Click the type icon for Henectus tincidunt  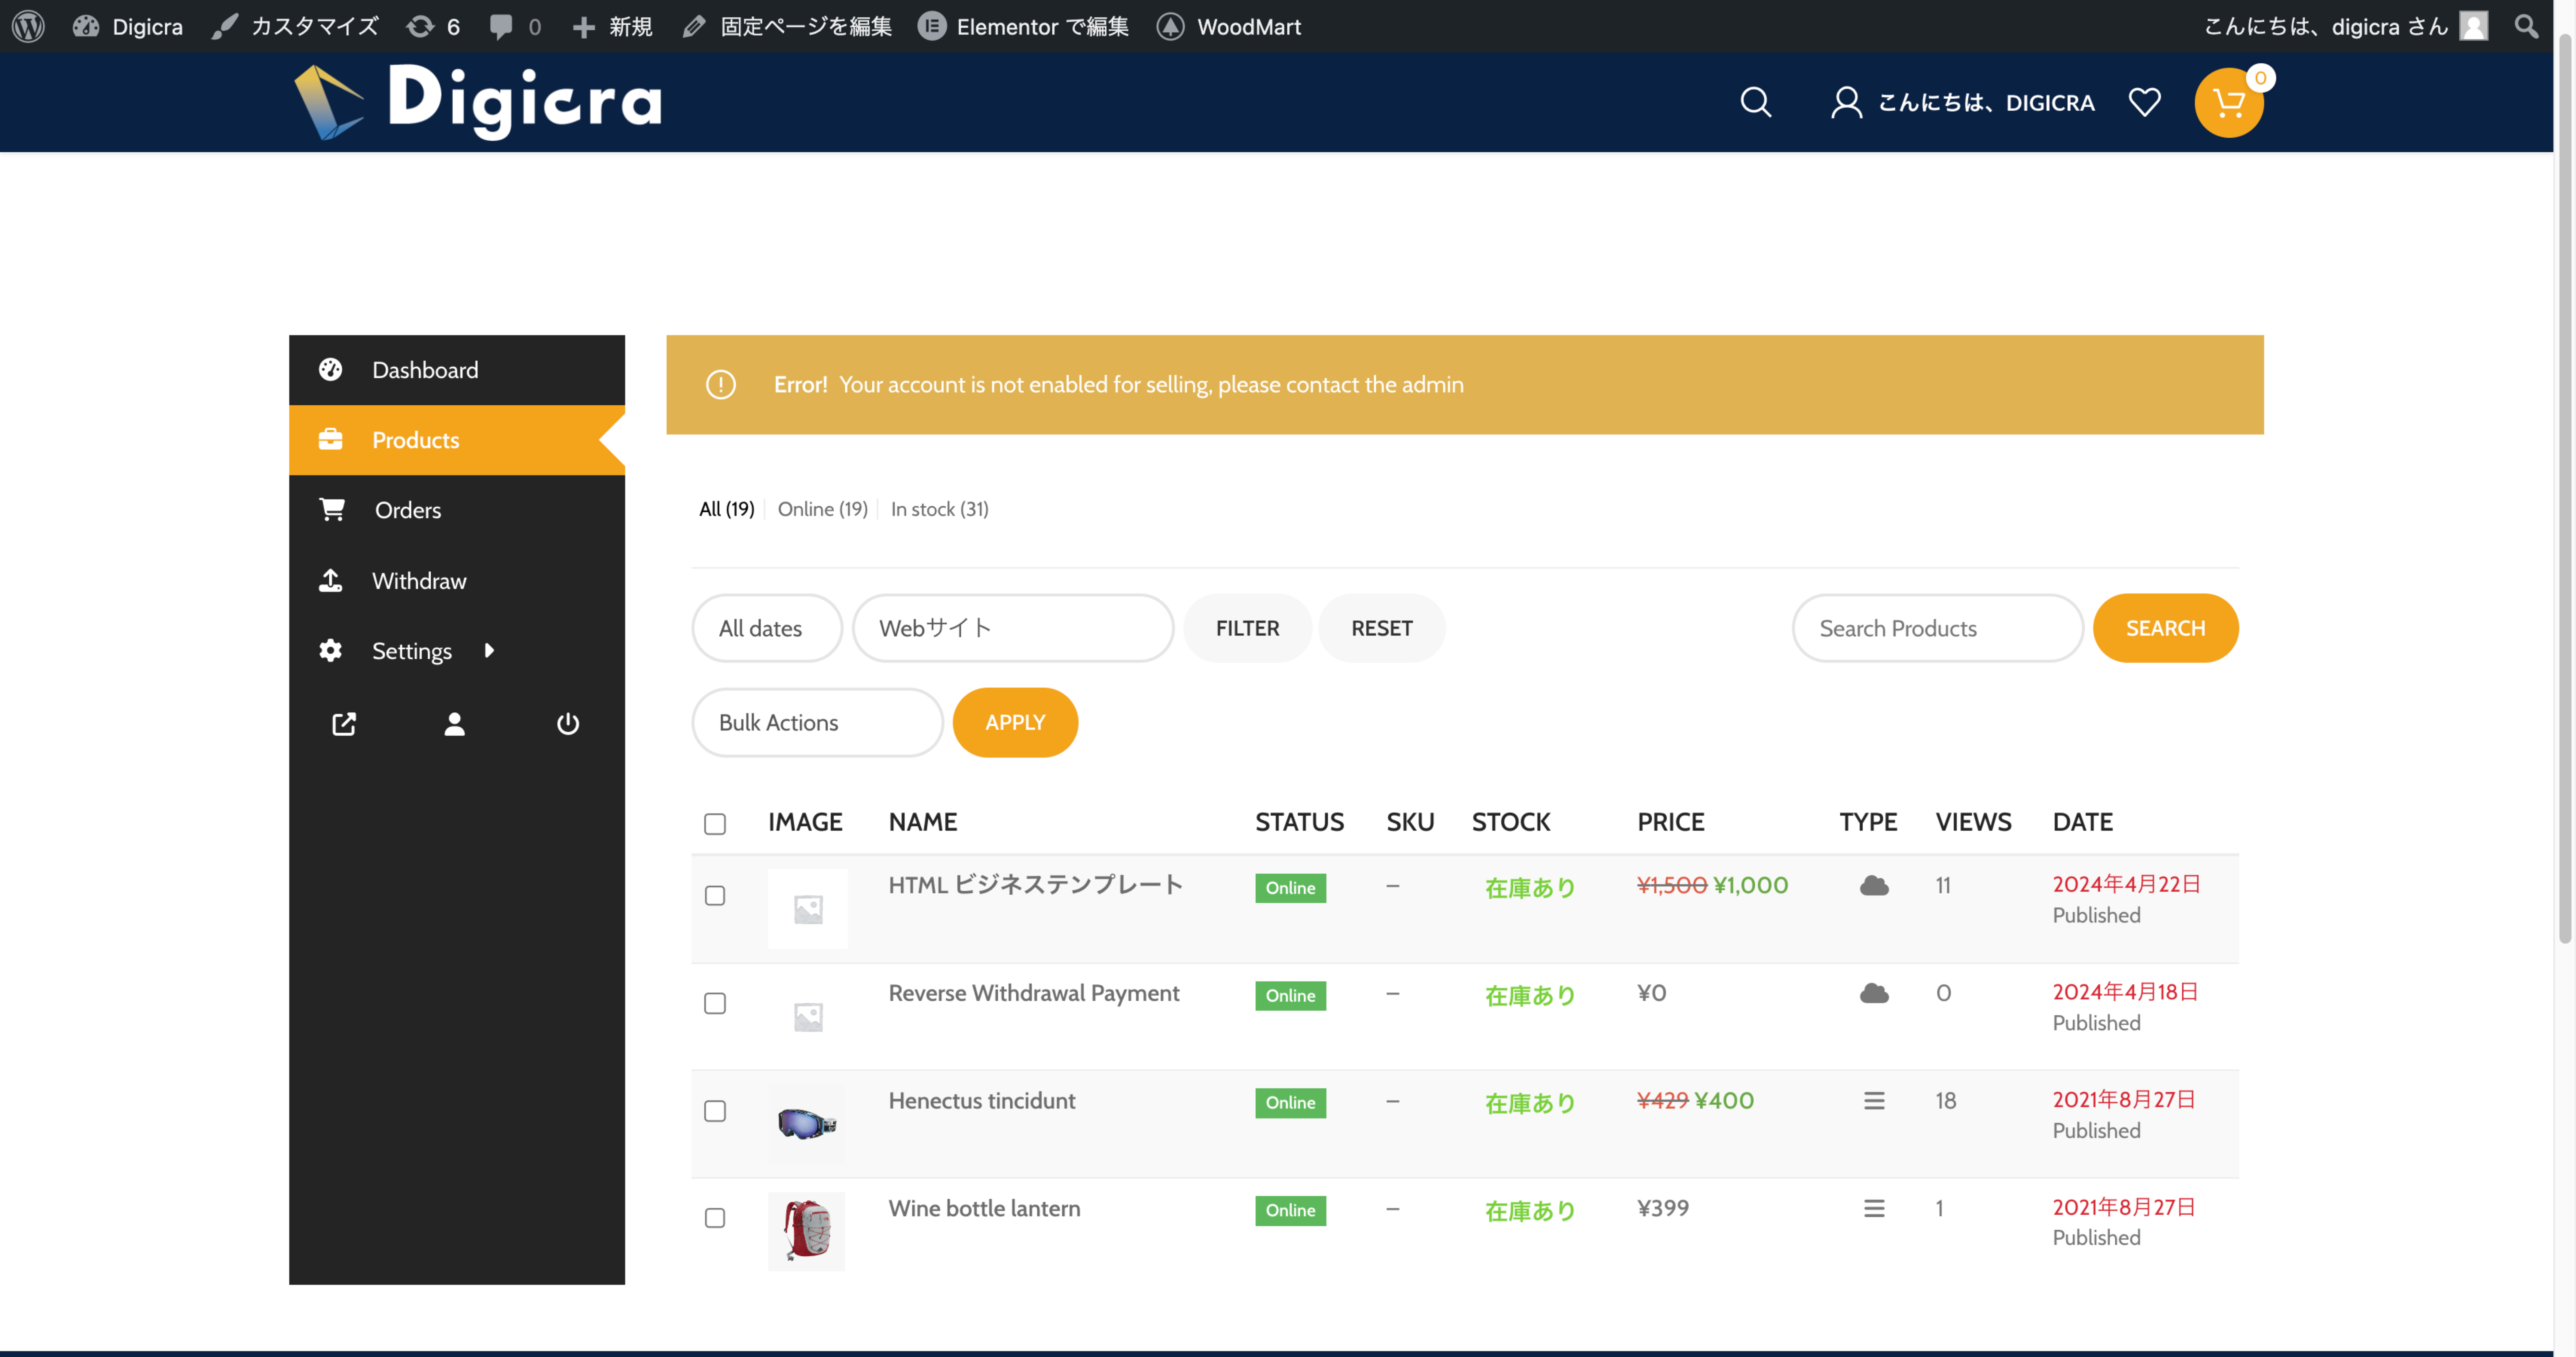pos(1874,1101)
